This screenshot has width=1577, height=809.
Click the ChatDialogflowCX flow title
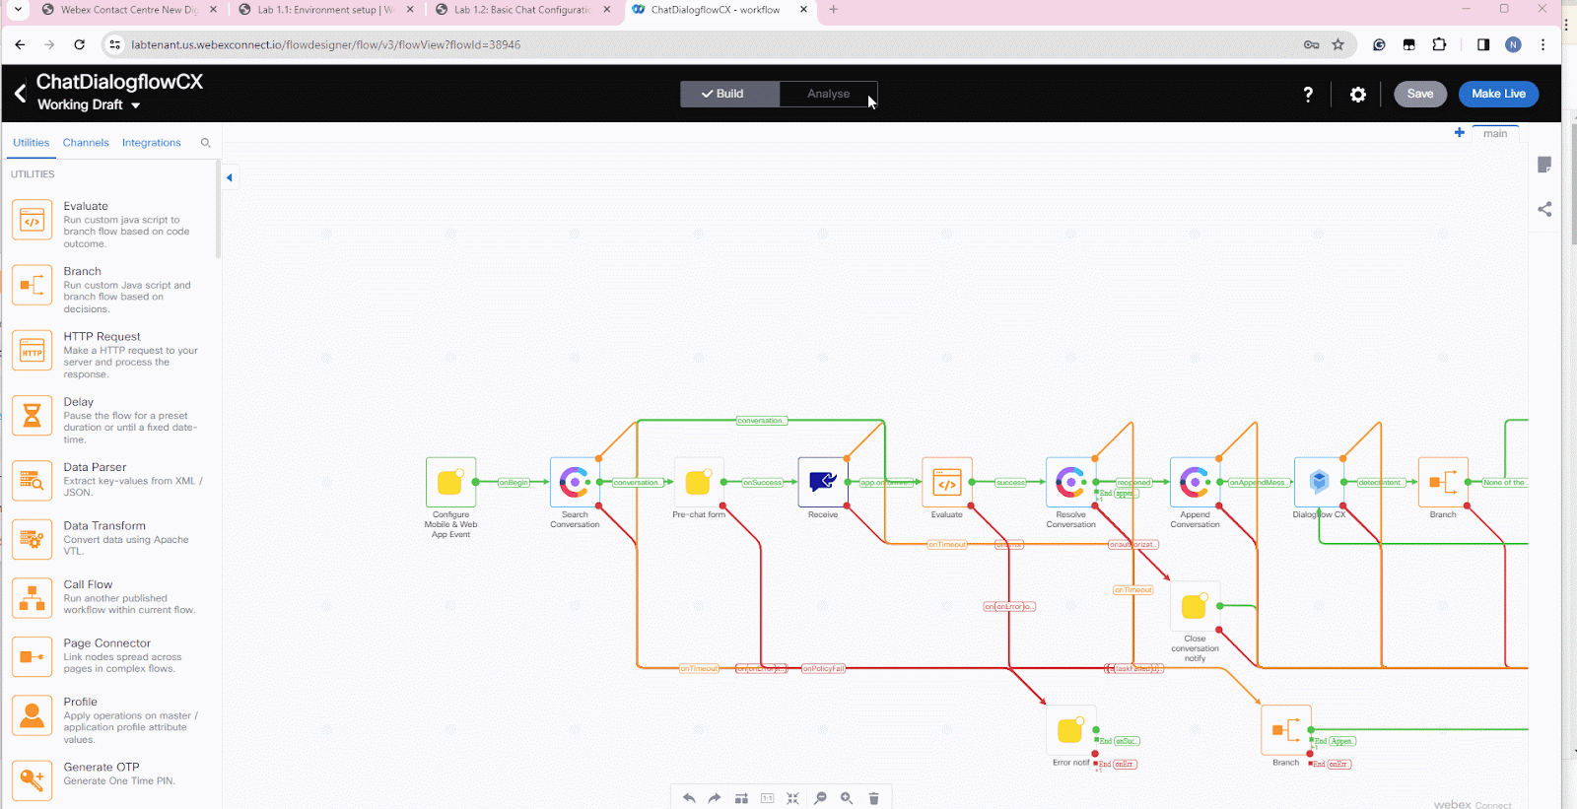pos(119,82)
